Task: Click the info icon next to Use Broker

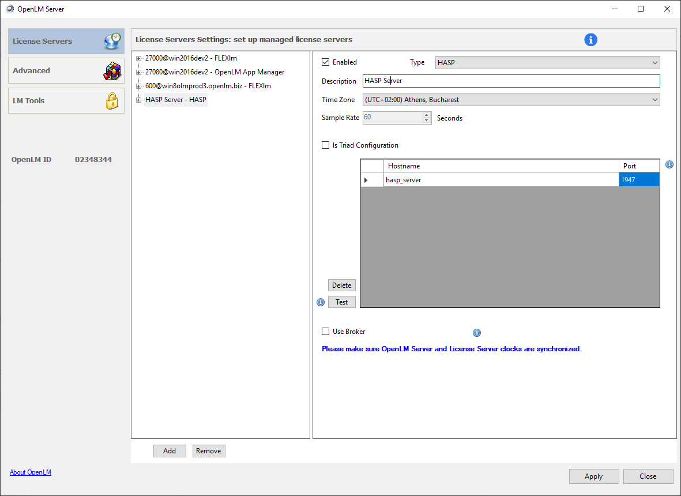Action: click(477, 333)
